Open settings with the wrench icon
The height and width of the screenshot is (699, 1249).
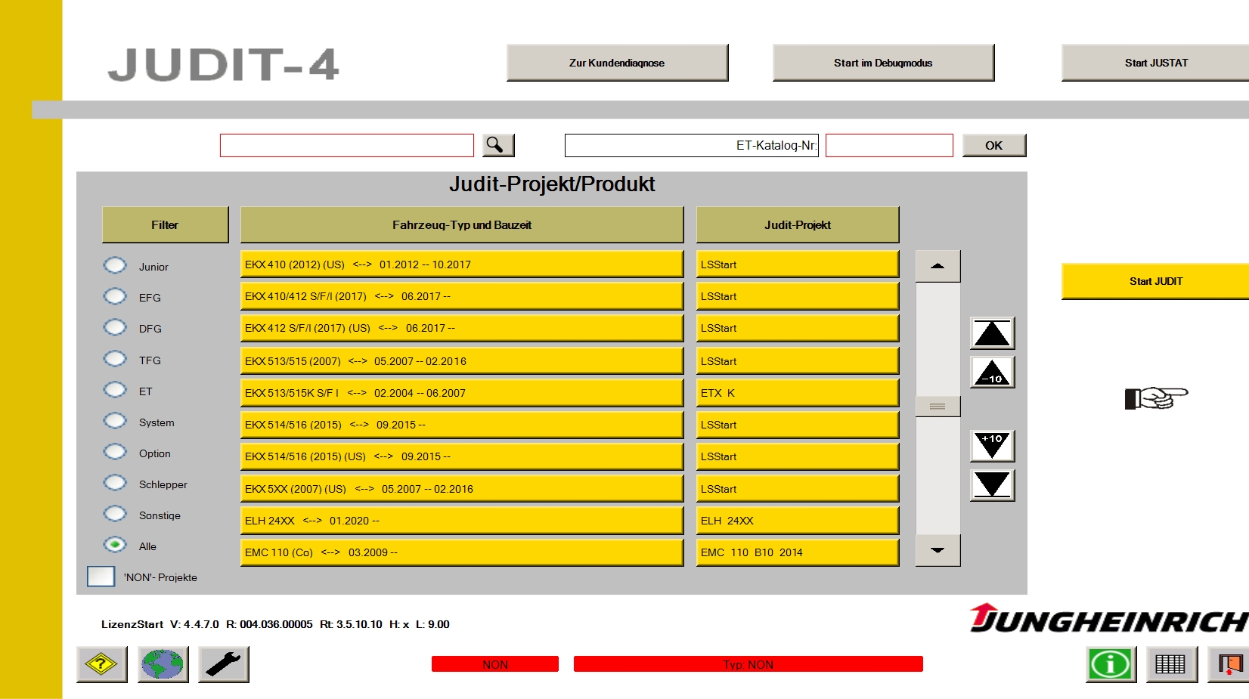point(222,665)
